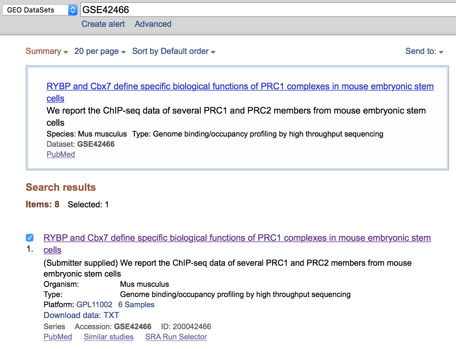456x349 pixels.
Task: Open platform GPL11002 details
Action: pos(94,305)
